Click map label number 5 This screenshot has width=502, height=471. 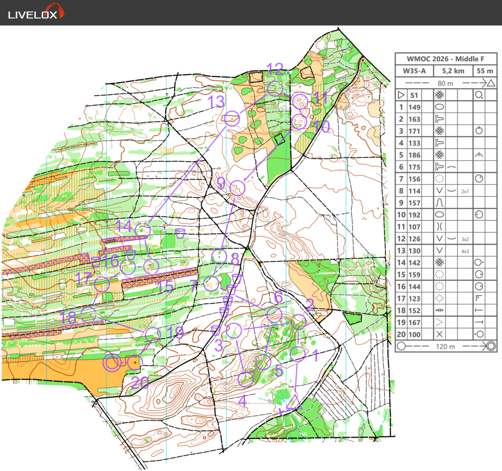pyautogui.click(x=278, y=371)
